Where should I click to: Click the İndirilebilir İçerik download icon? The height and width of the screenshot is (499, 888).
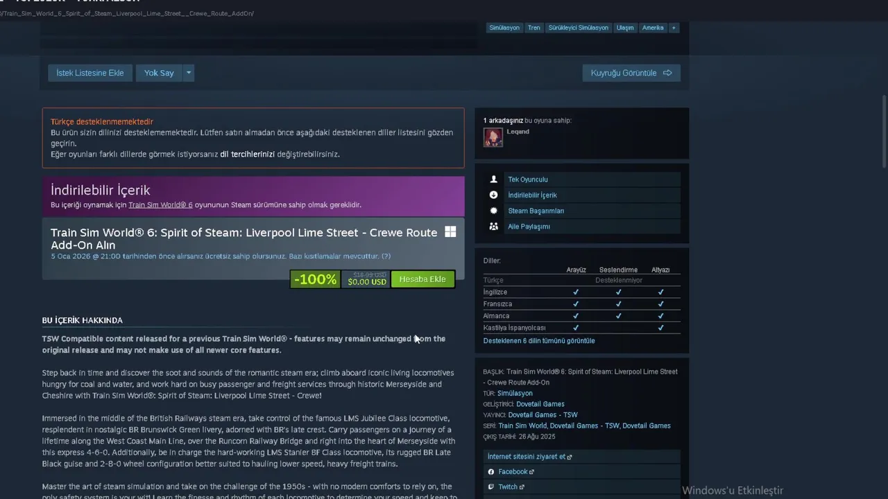point(494,195)
